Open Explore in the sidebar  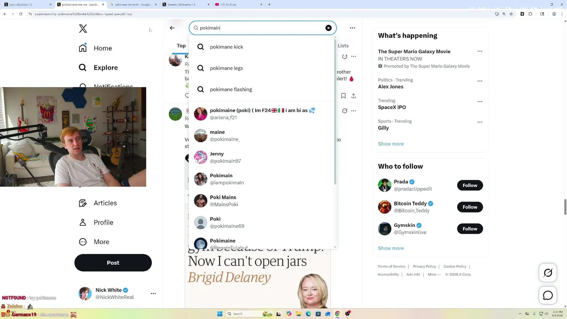[x=98, y=68]
